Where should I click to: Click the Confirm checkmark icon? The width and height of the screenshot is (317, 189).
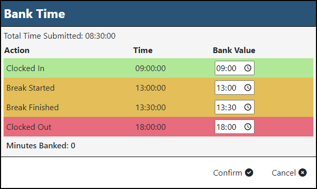point(249,173)
